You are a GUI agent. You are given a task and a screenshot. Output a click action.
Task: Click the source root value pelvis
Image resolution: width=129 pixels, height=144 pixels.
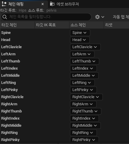52,10
